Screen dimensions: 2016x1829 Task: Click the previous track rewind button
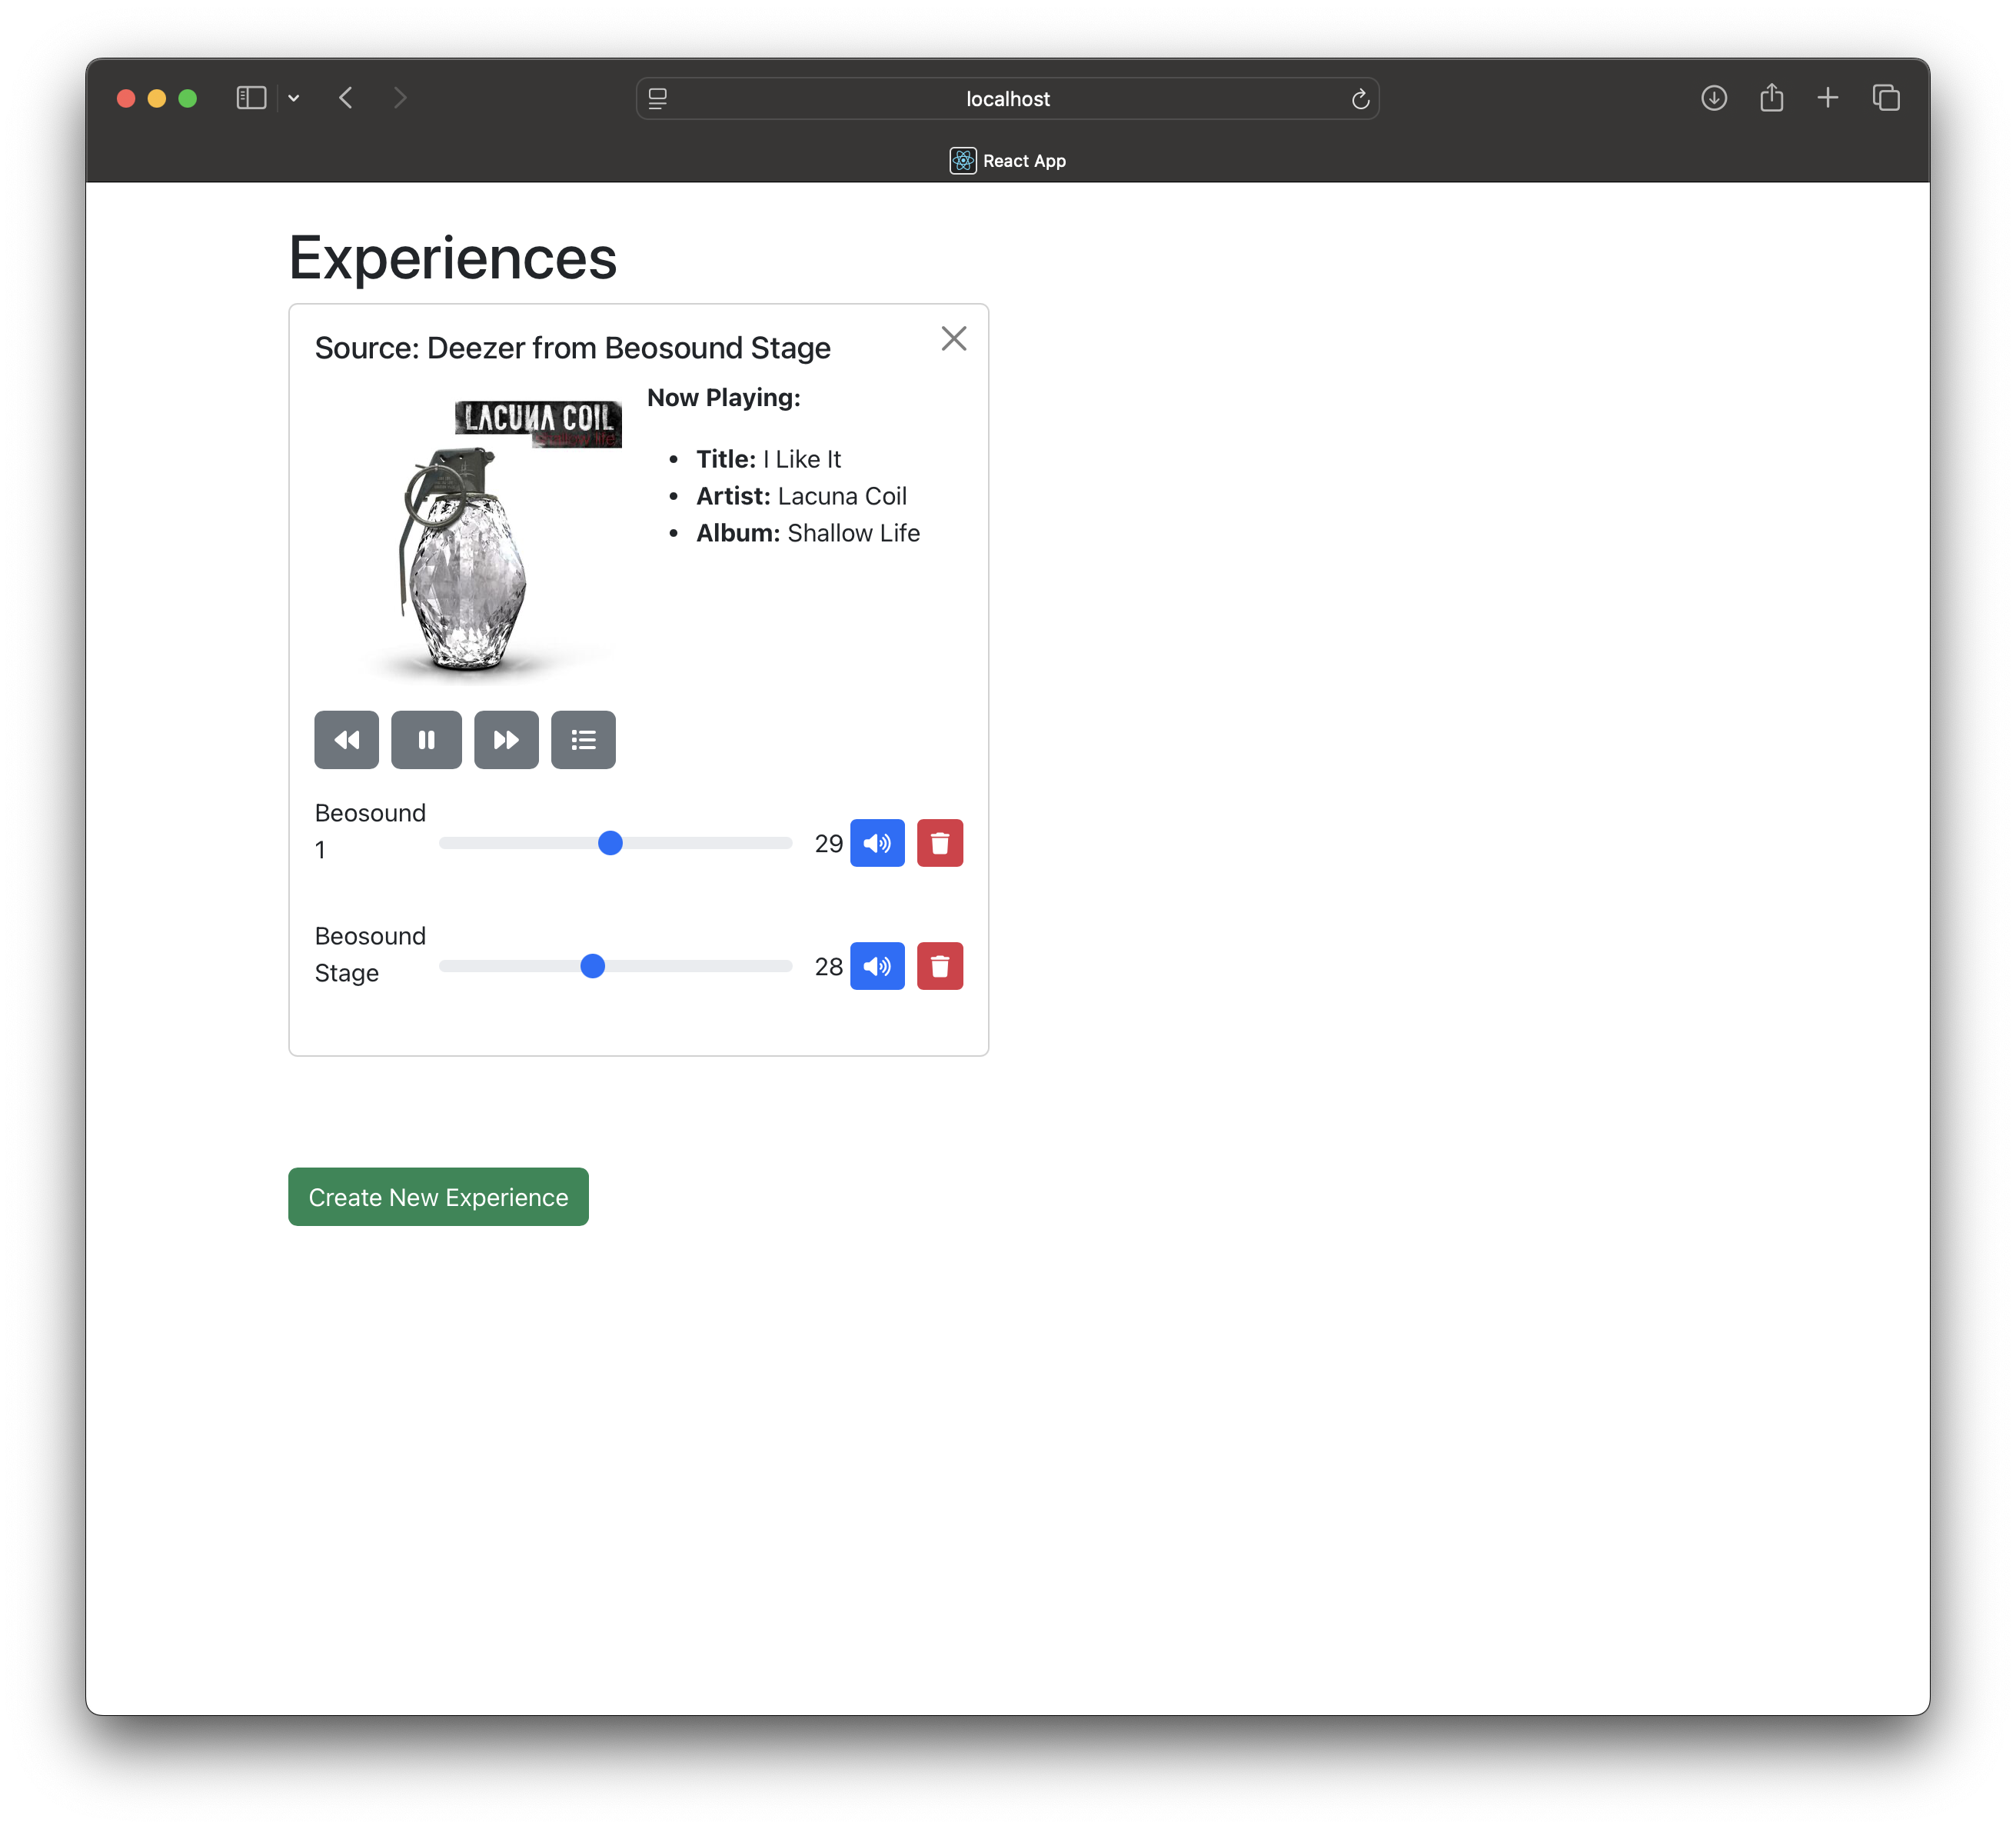(346, 739)
